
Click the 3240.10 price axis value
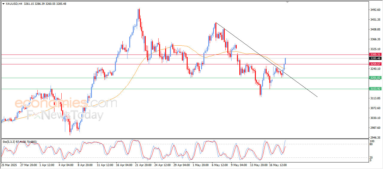(376, 69)
